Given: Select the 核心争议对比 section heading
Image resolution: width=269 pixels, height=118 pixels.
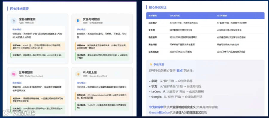Looking at the screenshot, I should [158, 7].
